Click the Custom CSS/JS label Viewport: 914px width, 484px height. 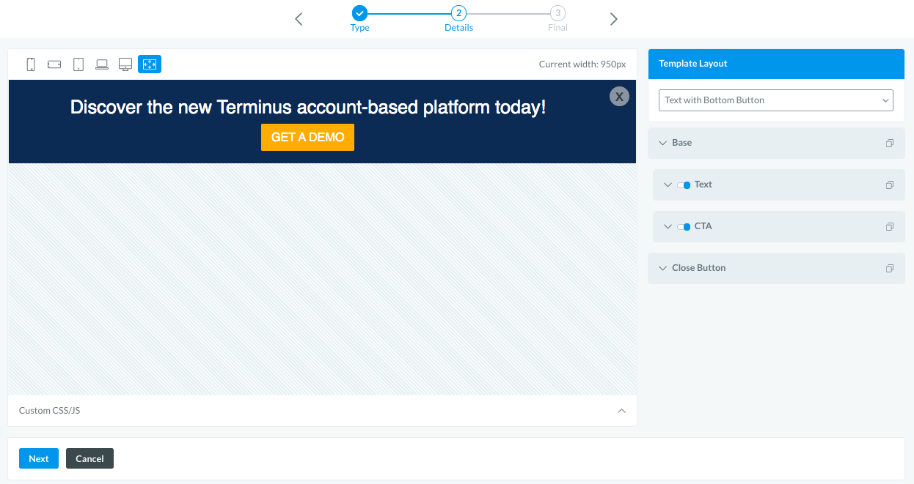[49, 411]
